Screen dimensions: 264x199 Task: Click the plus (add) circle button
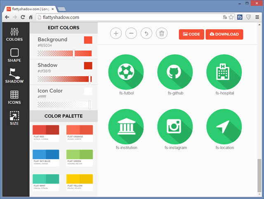pos(116,33)
